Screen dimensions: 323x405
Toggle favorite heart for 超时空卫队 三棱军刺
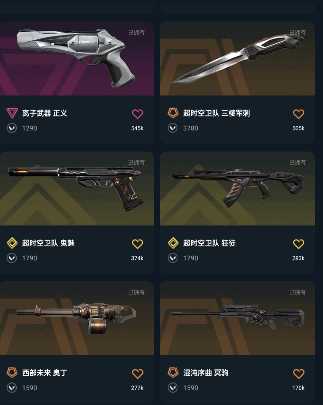(x=299, y=114)
